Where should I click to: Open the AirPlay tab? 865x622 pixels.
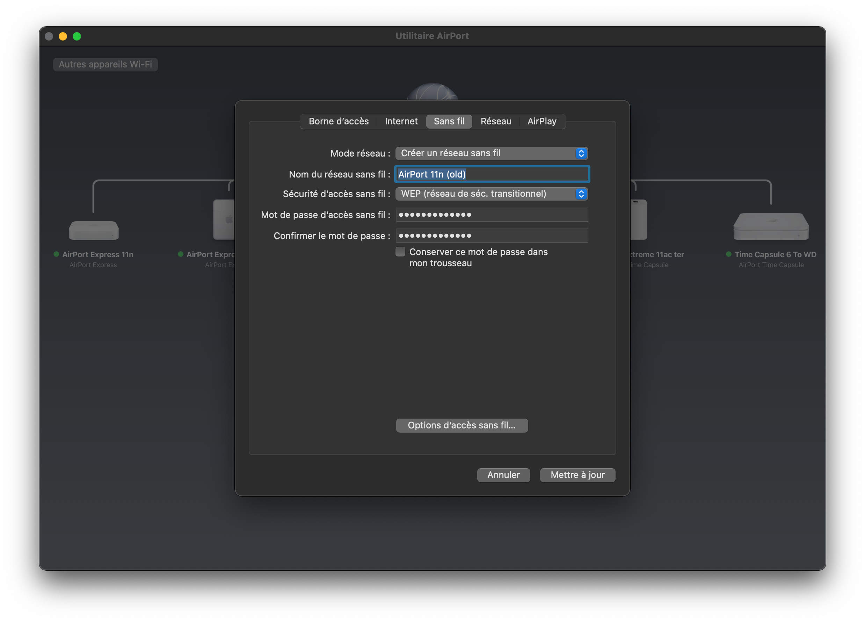(542, 121)
